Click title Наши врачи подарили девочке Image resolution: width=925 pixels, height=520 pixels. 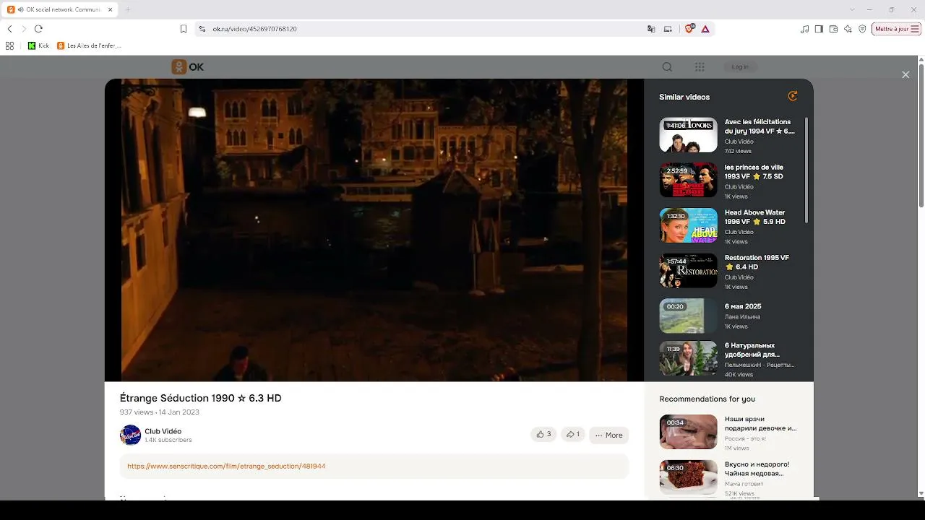(x=761, y=423)
